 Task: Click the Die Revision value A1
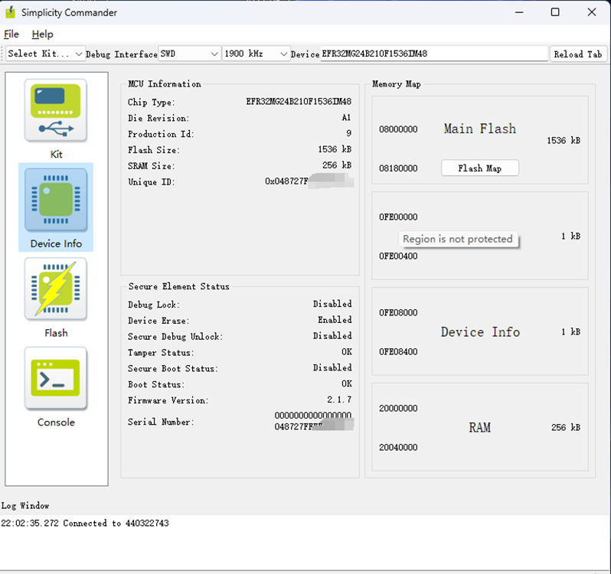tap(346, 118)
